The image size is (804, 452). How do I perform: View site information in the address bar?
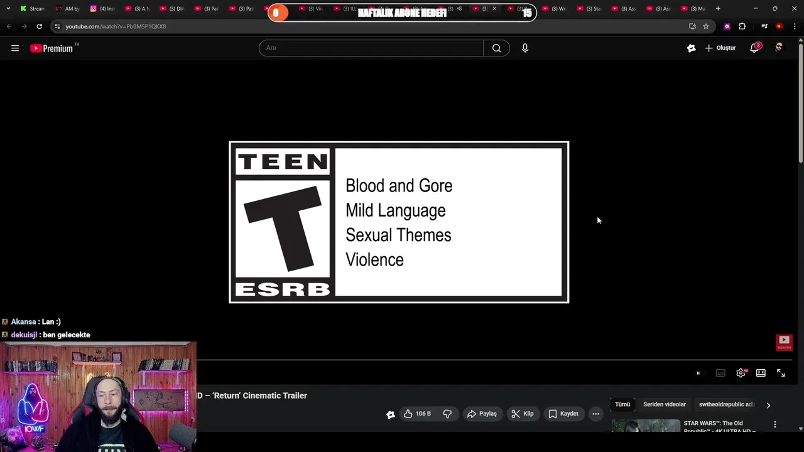[57, 26]
